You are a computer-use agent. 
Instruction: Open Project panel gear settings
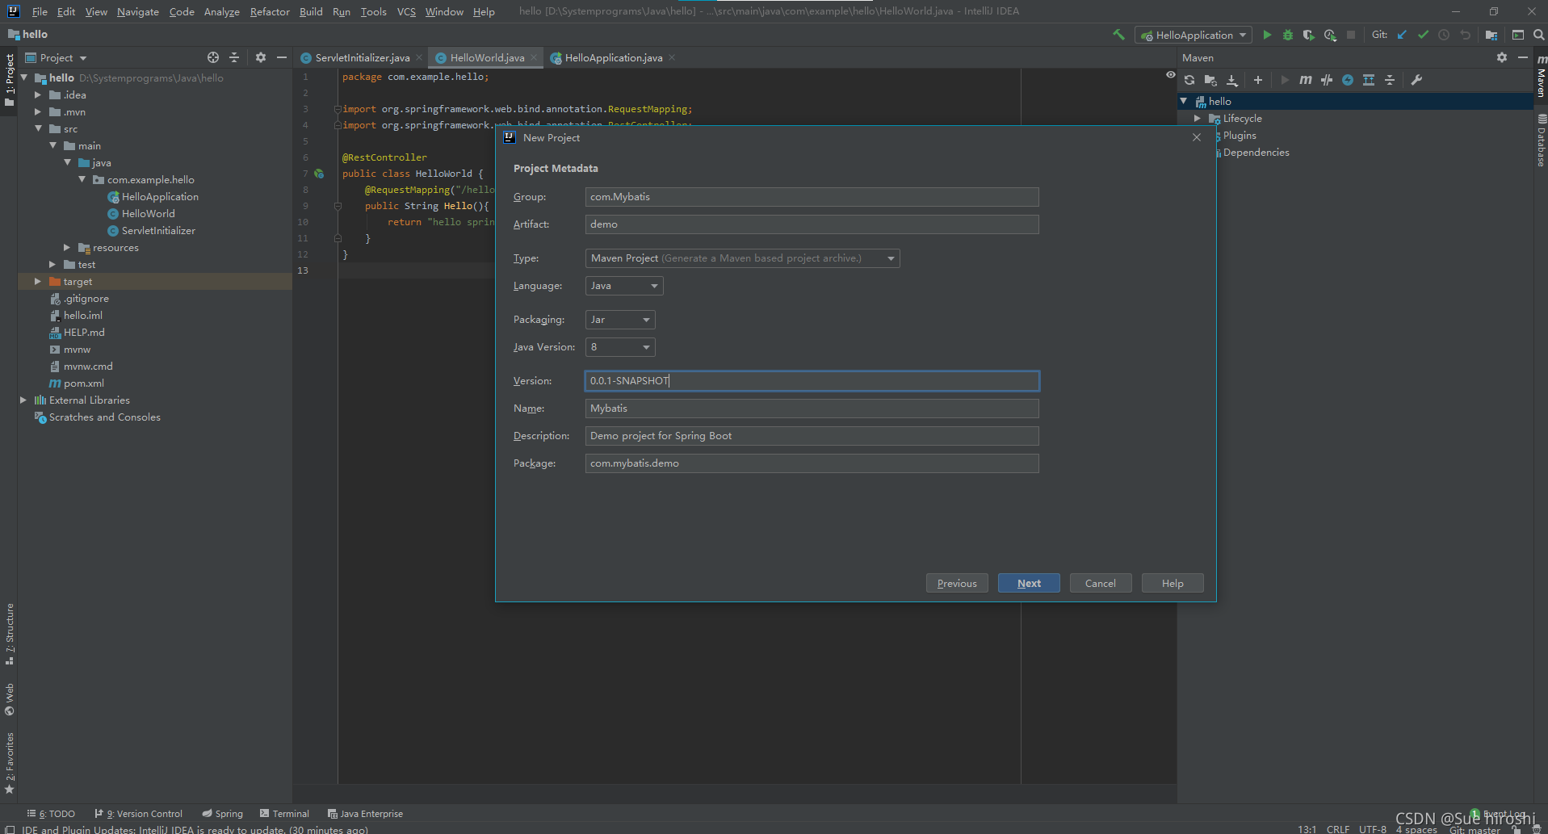pyautogui.click(x=261, y=57)
